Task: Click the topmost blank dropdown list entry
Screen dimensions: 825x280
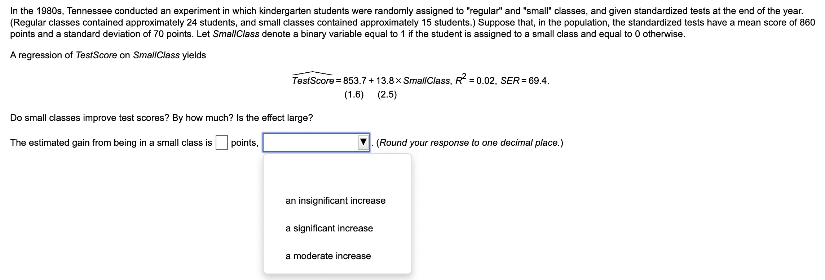Action: click(x=337, y=173)
